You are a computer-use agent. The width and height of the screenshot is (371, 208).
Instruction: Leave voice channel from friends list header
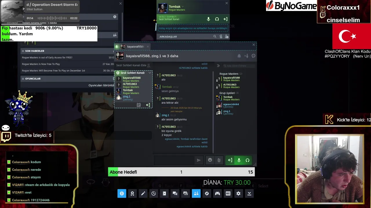225,19
